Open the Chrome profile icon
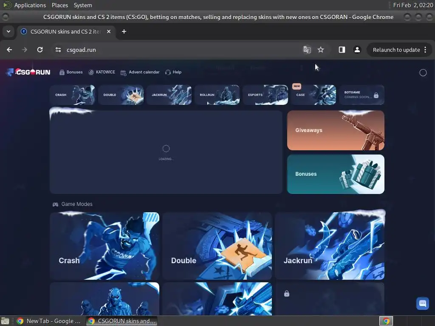 pyautogui.click(x=357, y=50)
